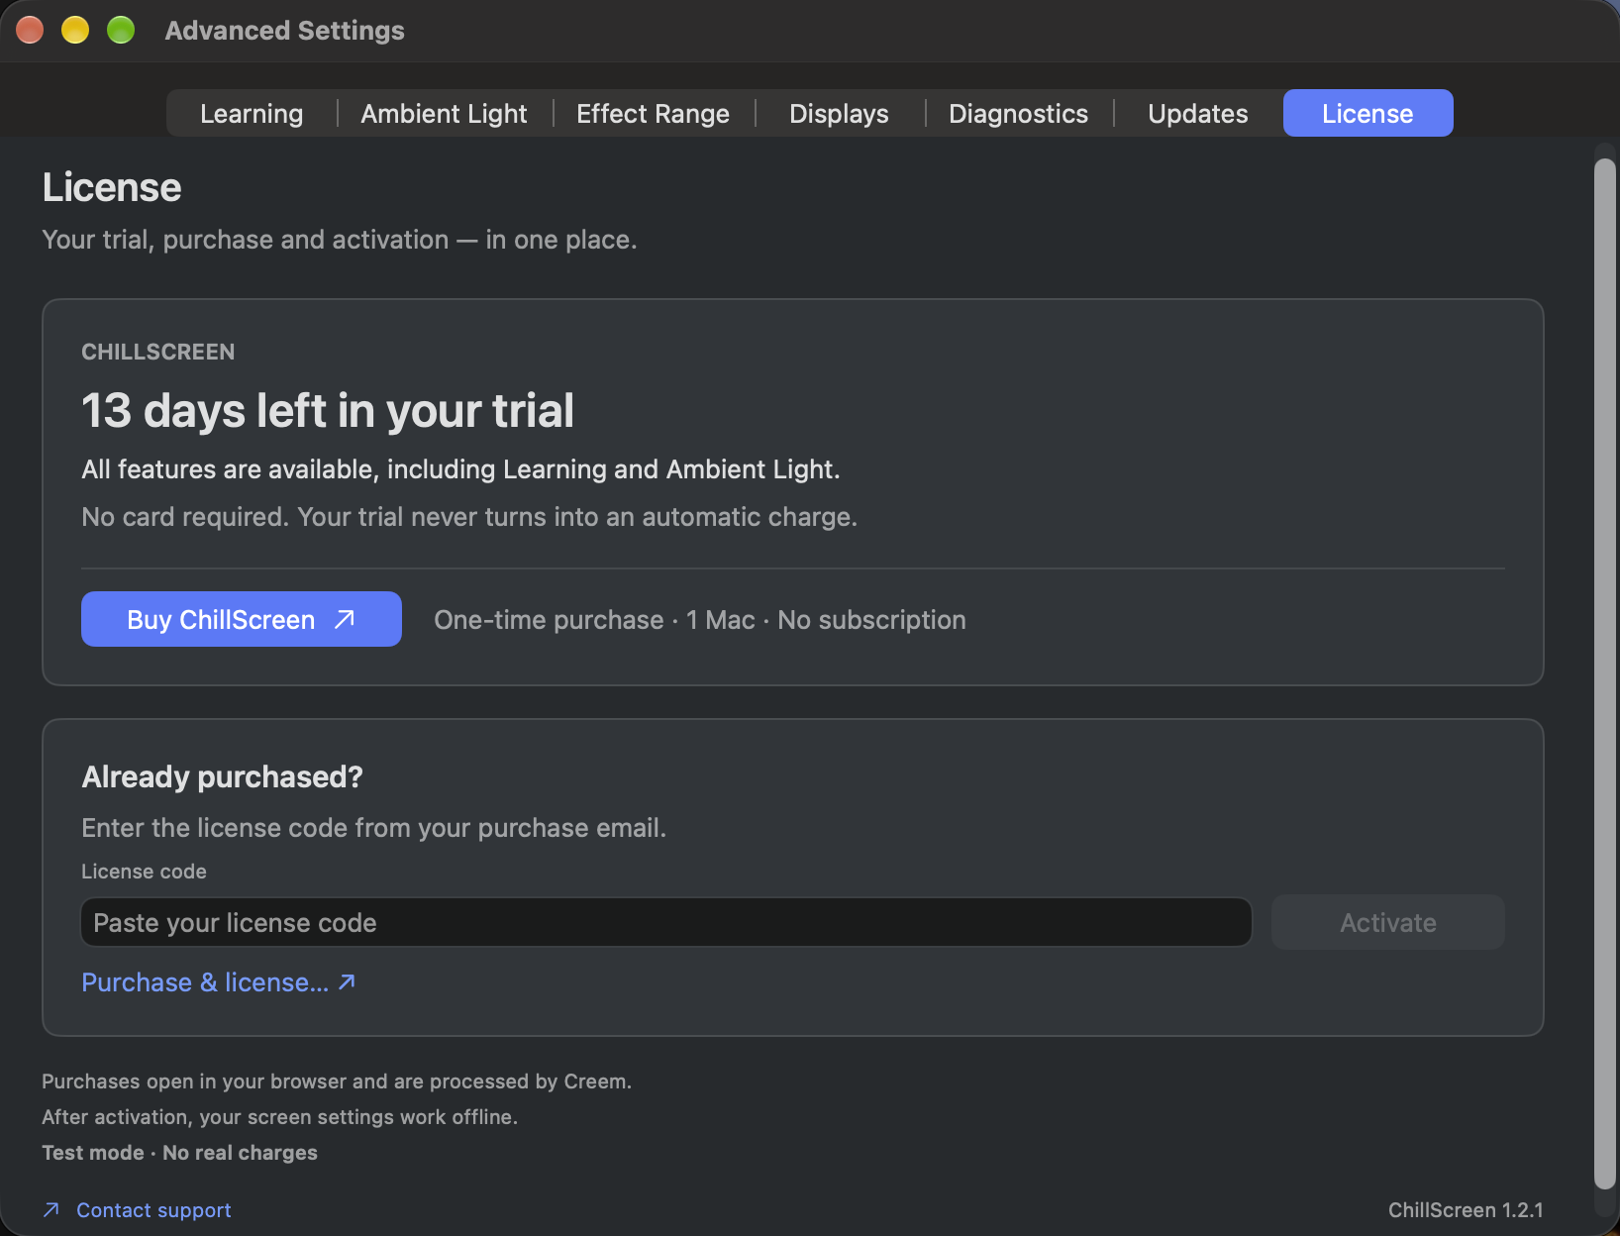Click the 'Test mode · No real charges' text
The image size is (1620, 1236).
[179, 1153]
